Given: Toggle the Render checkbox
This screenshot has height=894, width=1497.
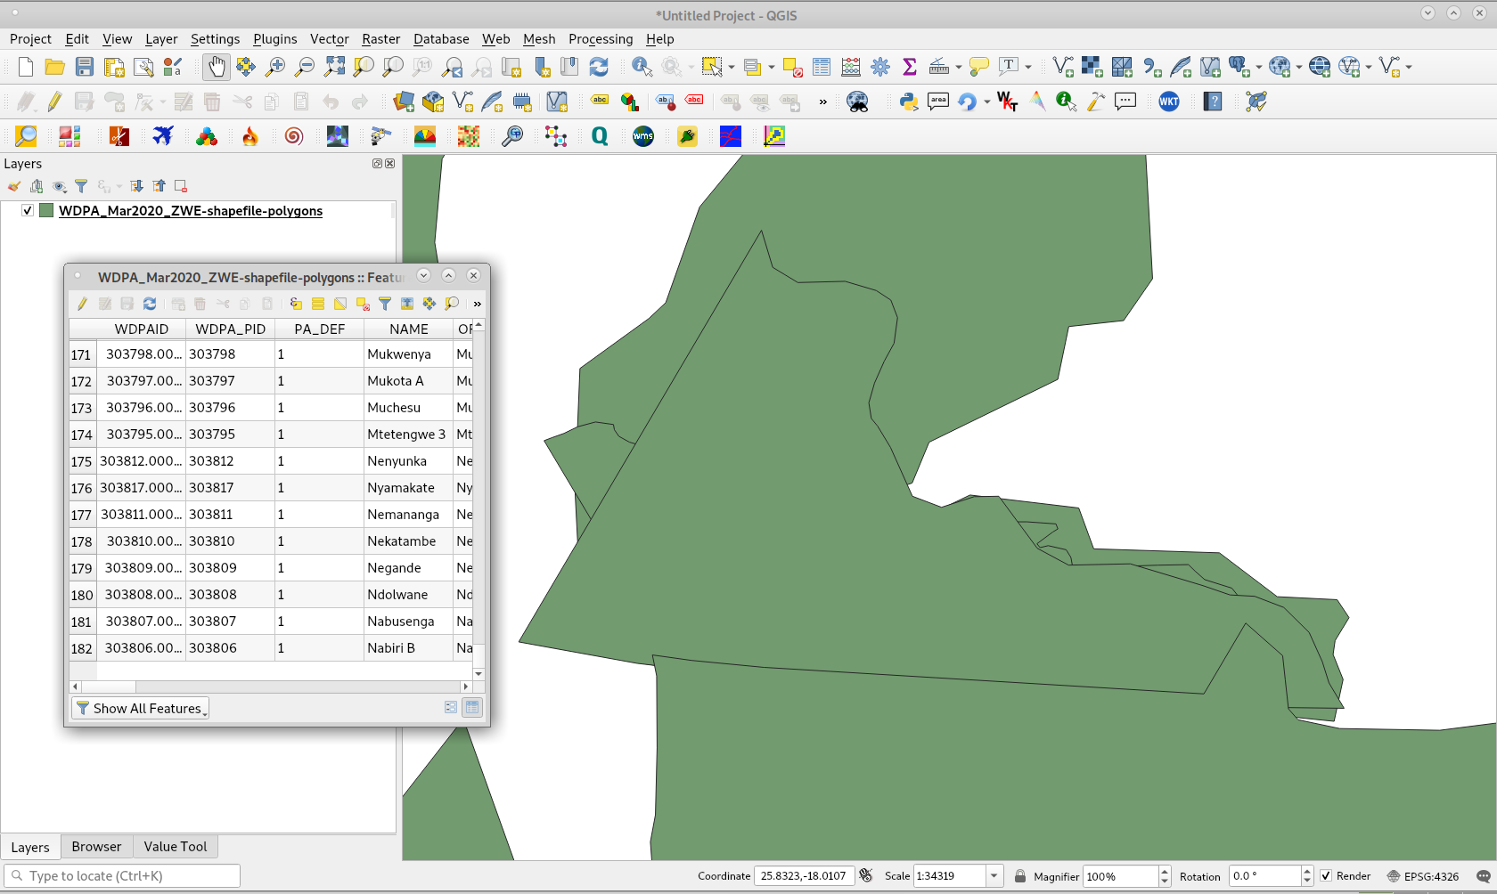Looking at the screenshot, I should coord(1326,876).
